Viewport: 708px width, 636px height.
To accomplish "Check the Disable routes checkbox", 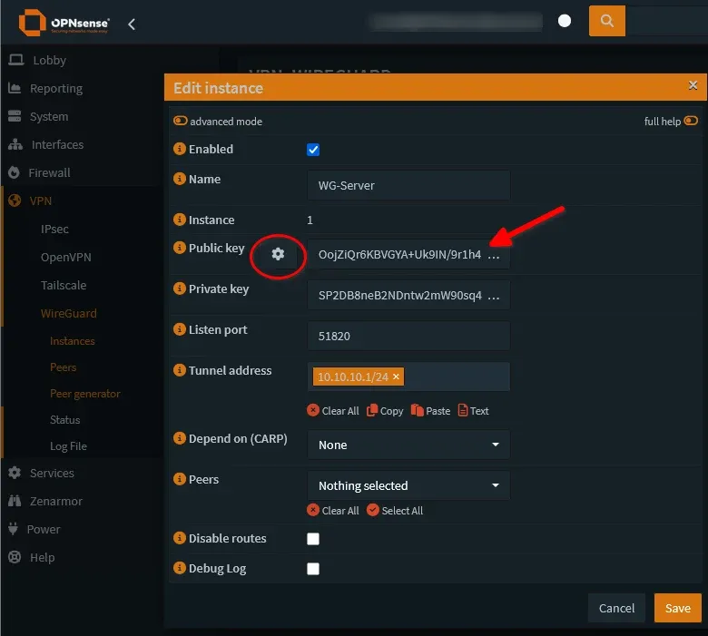I will [313, 539].
